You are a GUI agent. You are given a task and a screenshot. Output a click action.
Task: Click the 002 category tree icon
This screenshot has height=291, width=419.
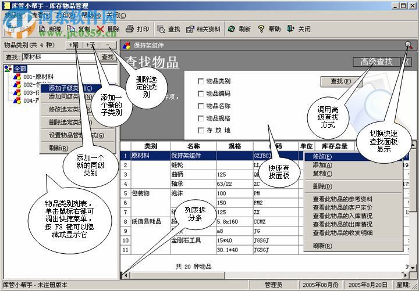click(17, 85)
